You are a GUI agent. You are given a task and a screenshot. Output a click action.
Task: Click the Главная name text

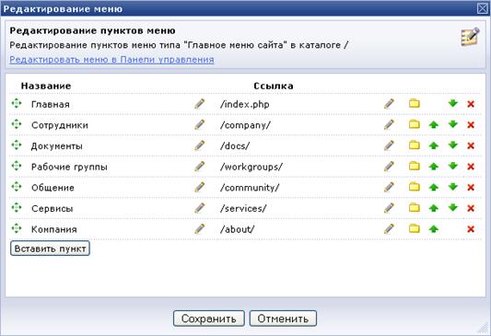click(x=51, y=104)
